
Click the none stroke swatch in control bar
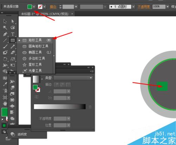(40, 7)
